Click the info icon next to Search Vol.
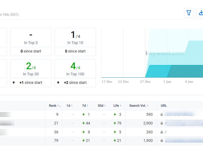This screenshot has height=152, width=203. click(148, 106)
